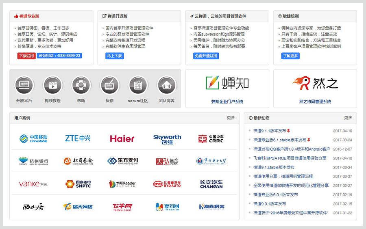Open news item 禅道专业版6.1.stable版本发布

coord(280,140)
